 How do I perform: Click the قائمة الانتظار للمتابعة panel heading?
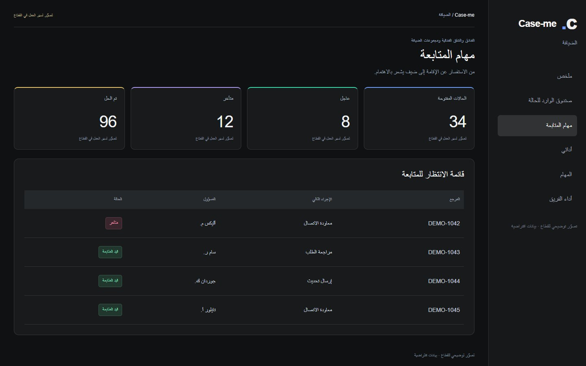pyautogui.click(x=433, y=174)
